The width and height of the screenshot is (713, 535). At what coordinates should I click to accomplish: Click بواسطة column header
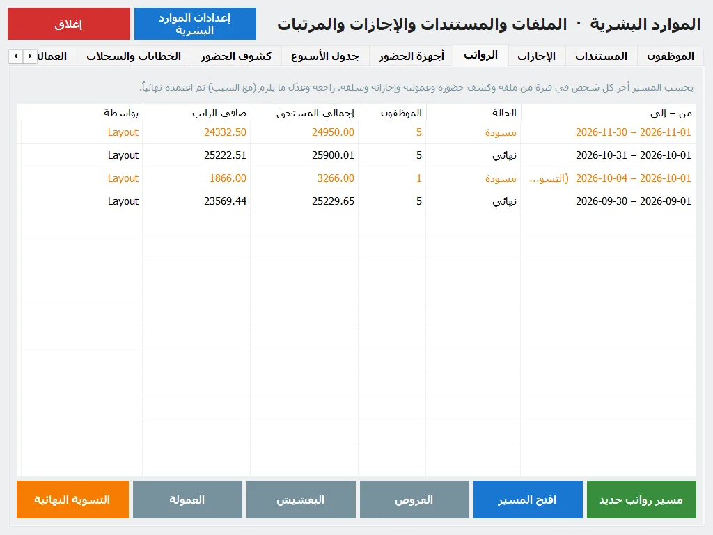[x=82, y=113]
